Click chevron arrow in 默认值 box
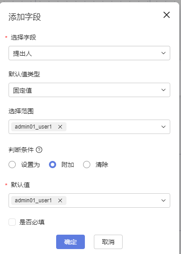This screenshot has height=254, width=181. (x=163, y=201)
